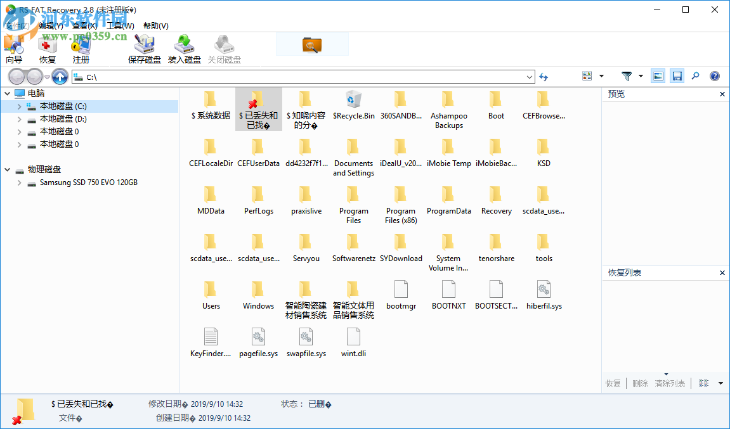The height and width of the screenshot is (429, 730).
Task: Refresh the folder view
Action: click(x=544, y=76)
